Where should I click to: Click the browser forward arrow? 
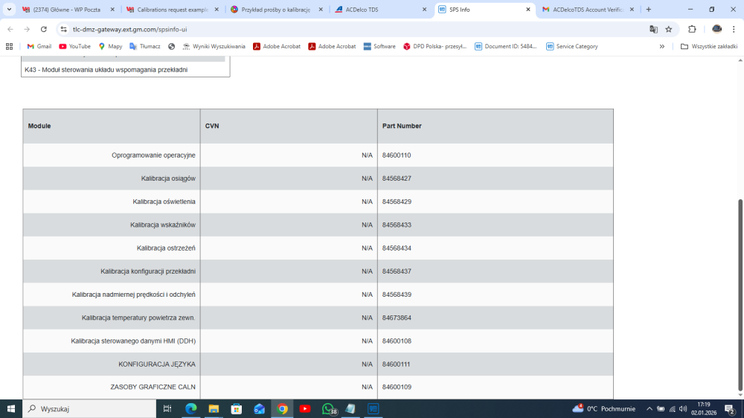(x=27, y=30)
